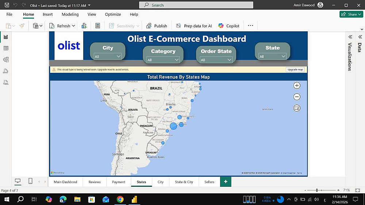Click the New visual chart icon
Viewport: 365px width, 205px height.
[x=84, y=26]
